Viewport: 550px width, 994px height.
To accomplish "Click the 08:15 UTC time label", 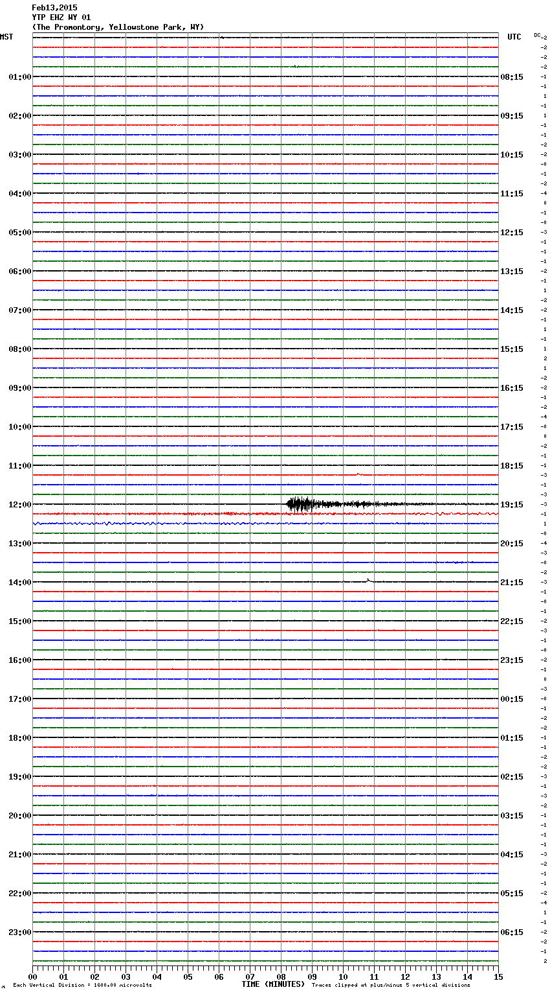I will 512,77.
